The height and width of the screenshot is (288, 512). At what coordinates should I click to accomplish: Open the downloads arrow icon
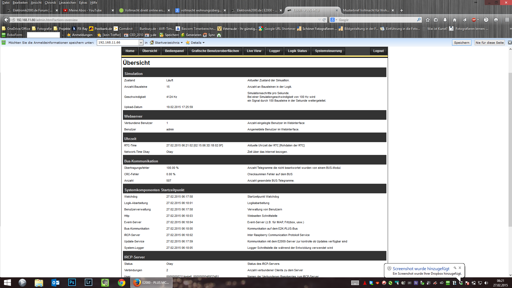[445, 20]
